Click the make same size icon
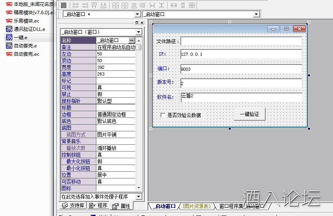 pos(192,6)
